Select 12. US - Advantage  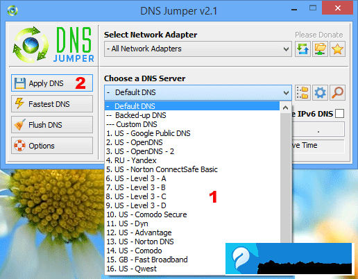192,232
